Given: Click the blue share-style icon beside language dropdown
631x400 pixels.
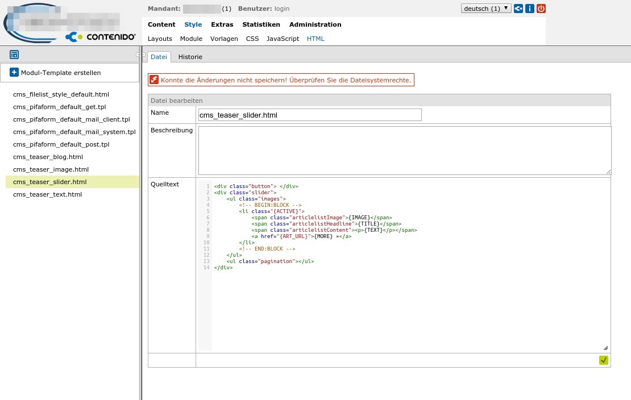Looking at the screenshot, I should (518, 9).
